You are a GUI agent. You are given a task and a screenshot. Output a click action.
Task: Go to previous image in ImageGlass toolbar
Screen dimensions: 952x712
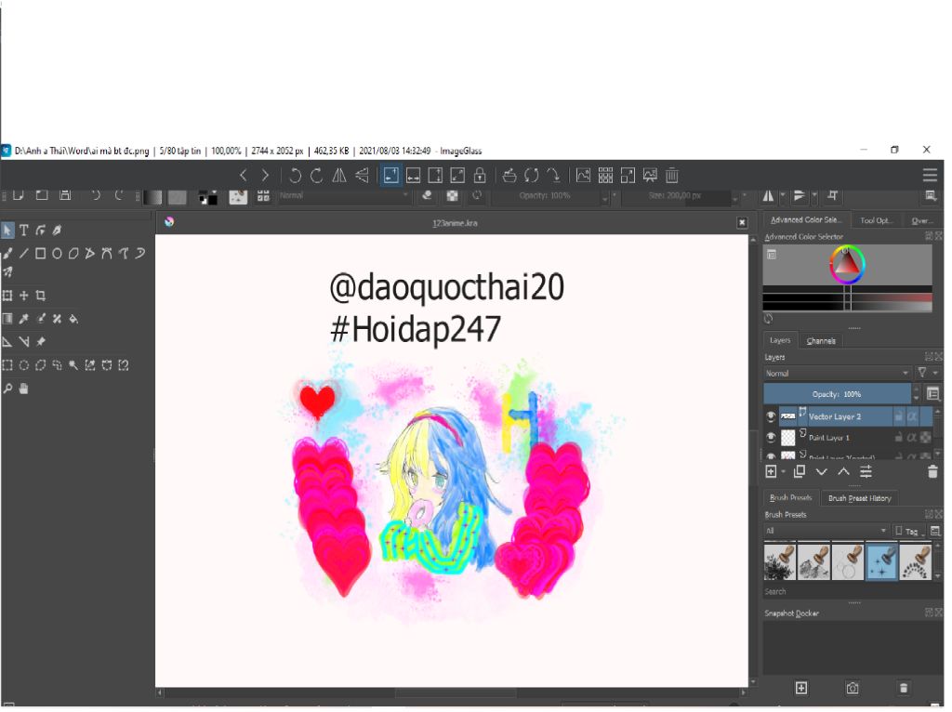click(x=244, y=176)
